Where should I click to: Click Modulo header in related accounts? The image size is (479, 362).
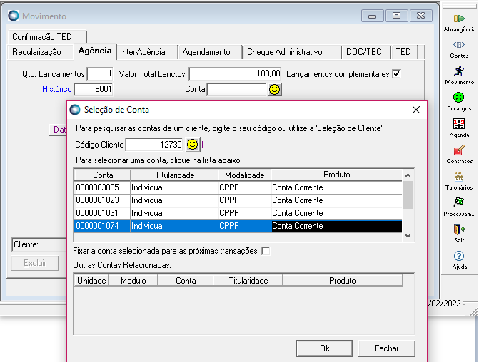click(133, 281)
